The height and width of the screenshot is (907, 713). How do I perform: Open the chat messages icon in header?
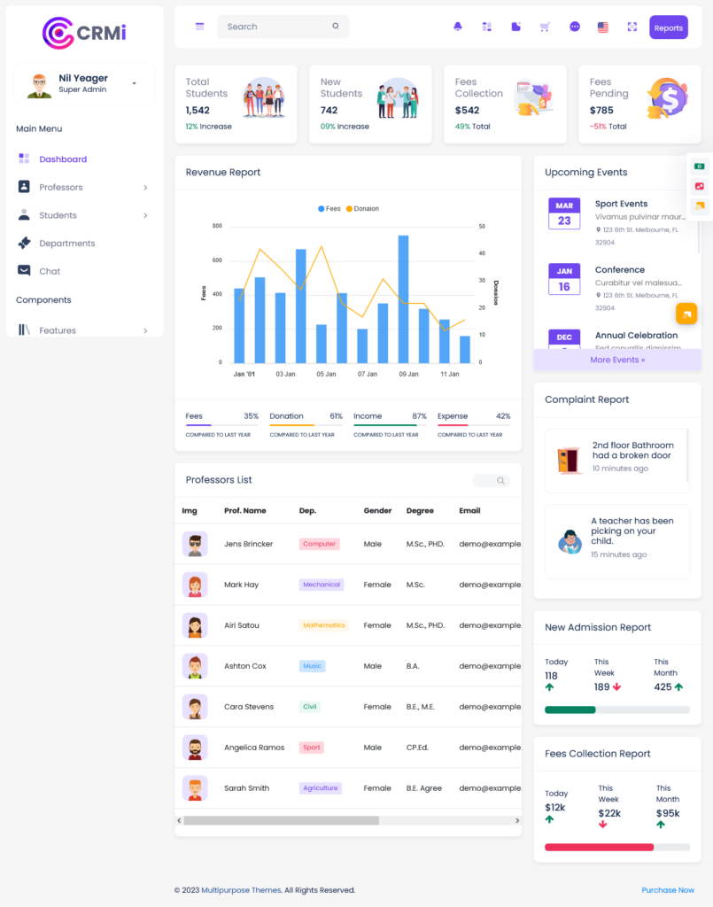coord(574,27)
